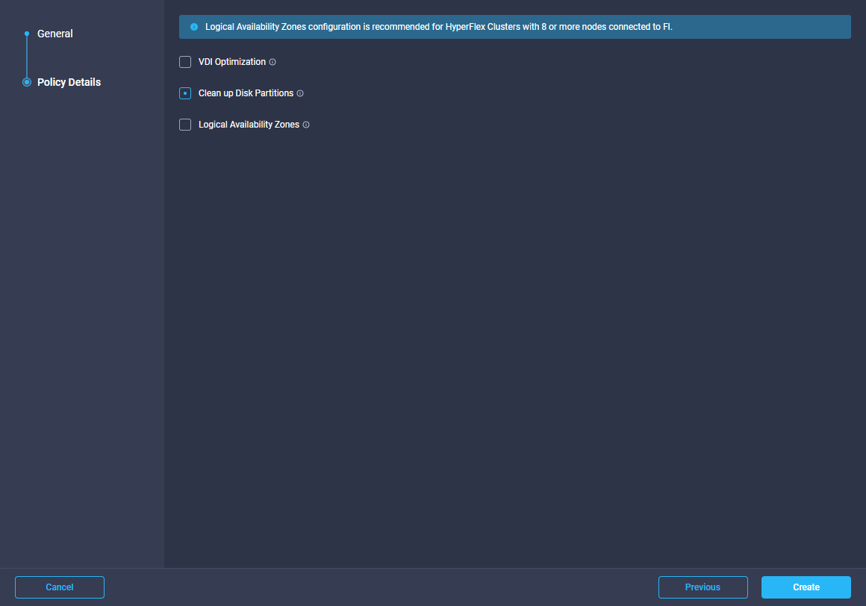Click the HyperFlex recommendation banner message
Viewport: 866px width, 606px height.
click(x=439, y=27)
